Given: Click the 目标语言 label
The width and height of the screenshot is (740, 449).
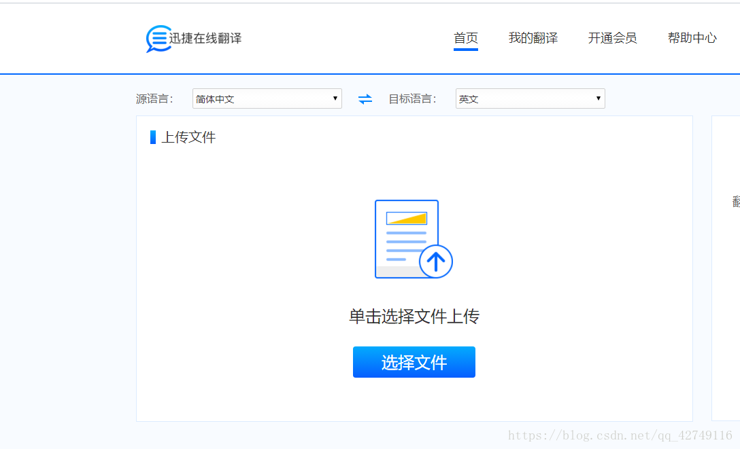Looking at the screenshot, I should (x=412, y=99).
